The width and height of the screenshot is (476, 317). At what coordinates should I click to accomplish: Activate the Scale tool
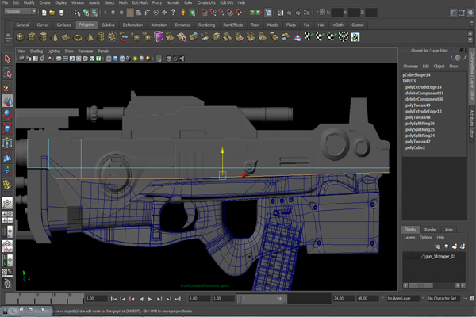[7, 128]
